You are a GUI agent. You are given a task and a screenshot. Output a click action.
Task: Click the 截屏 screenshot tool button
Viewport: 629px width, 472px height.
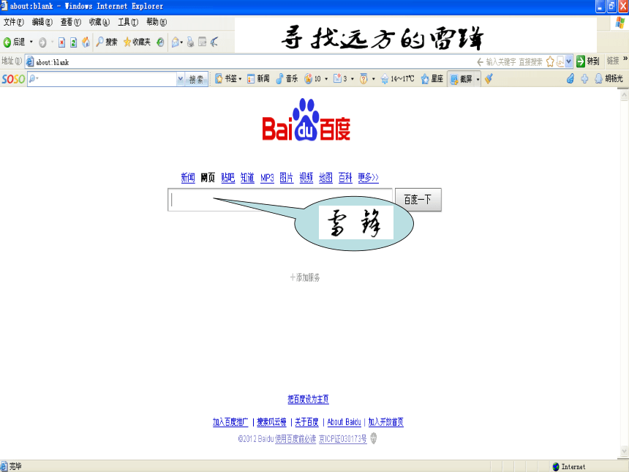tap(461, 79)
